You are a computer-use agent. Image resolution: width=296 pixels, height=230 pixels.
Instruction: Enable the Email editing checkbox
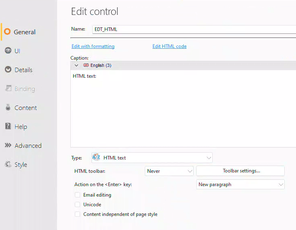[77, 195]
